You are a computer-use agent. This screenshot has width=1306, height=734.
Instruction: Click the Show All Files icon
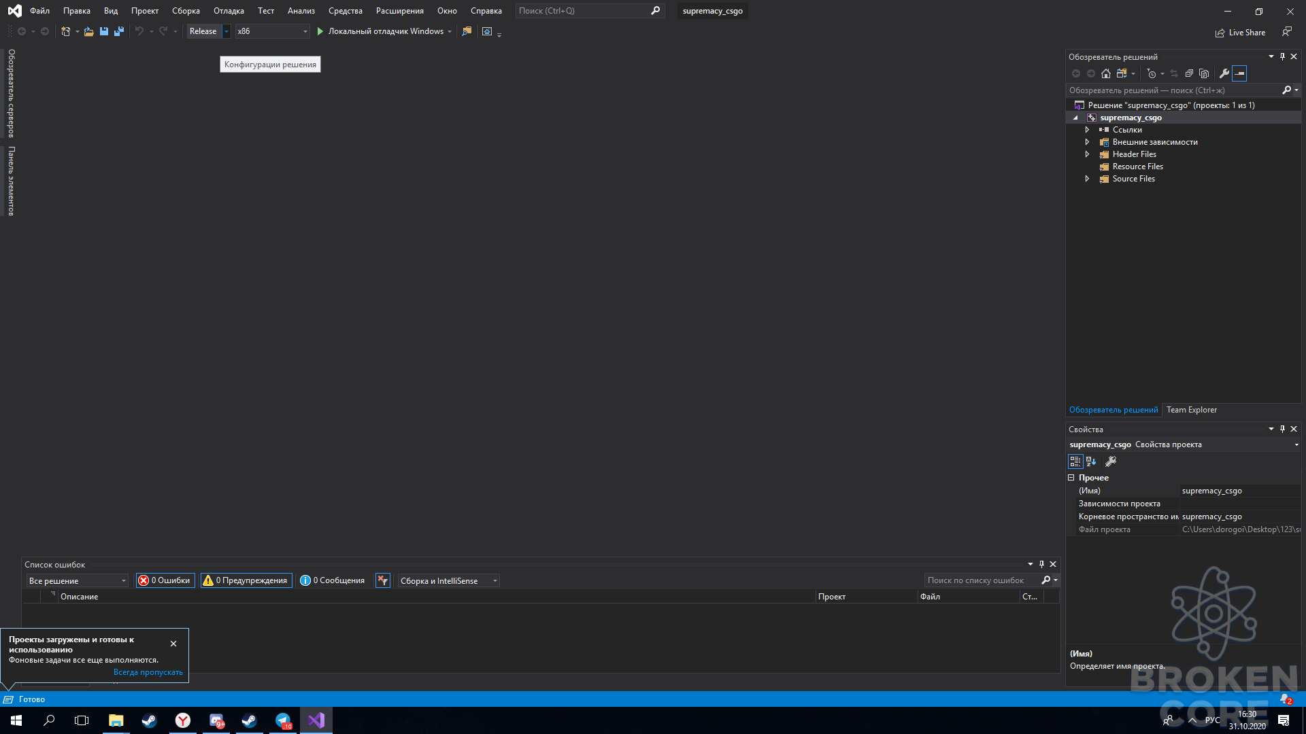1204,73
